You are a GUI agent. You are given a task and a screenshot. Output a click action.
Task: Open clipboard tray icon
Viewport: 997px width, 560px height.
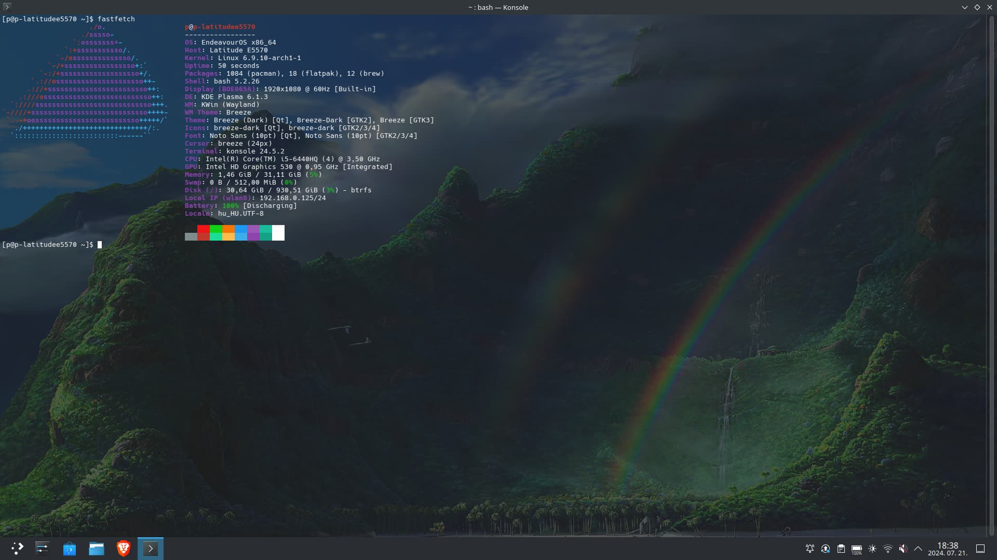tap(841, 549)
